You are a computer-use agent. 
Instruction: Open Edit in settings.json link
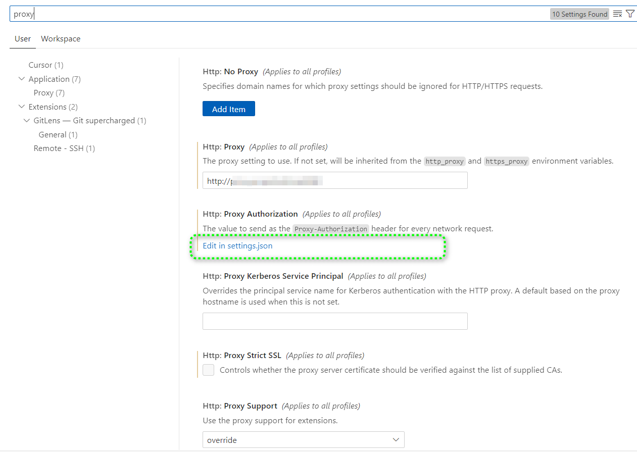(237, 246)
